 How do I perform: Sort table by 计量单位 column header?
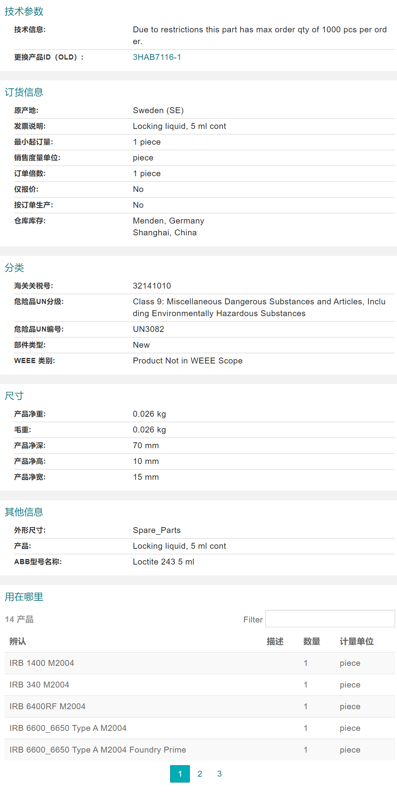[356, 641]
